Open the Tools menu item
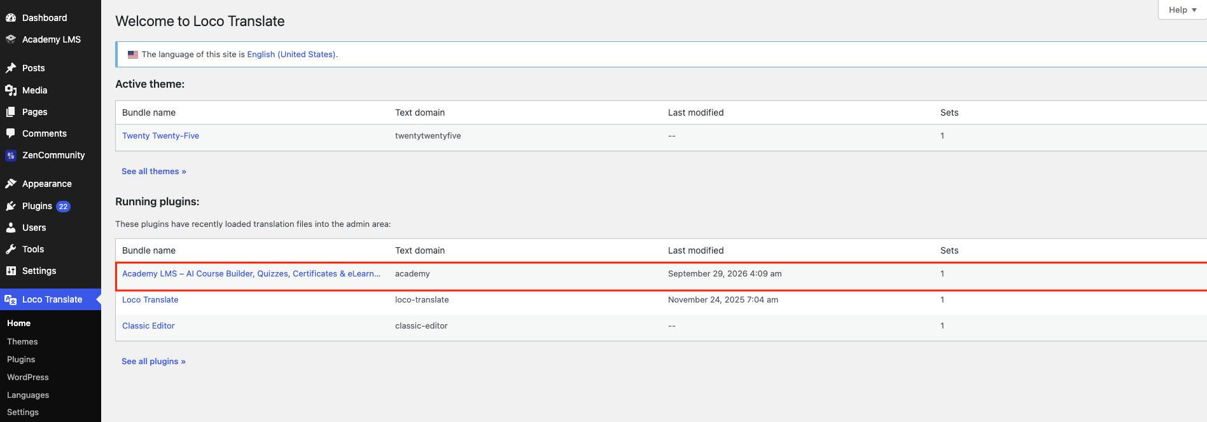1207x422 pixels. [x=33, y=249]
